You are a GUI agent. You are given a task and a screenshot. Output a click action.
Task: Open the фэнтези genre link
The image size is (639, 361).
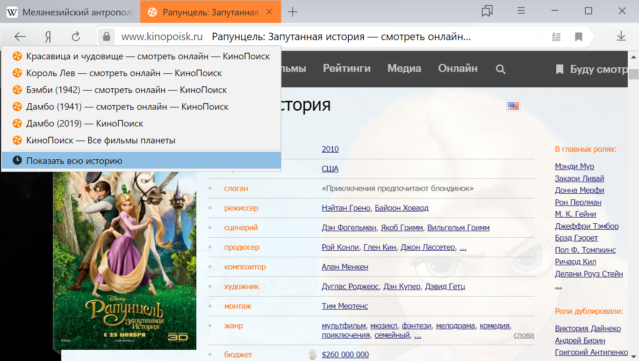point(417,326)
